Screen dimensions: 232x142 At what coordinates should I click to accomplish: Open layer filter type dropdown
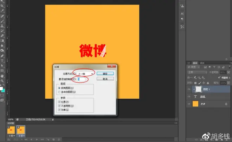pyautogui.click(x=194, y=67)
